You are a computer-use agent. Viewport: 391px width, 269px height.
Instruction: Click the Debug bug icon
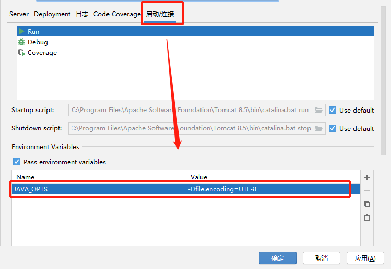pyautogui.click(x=21, y=42)
